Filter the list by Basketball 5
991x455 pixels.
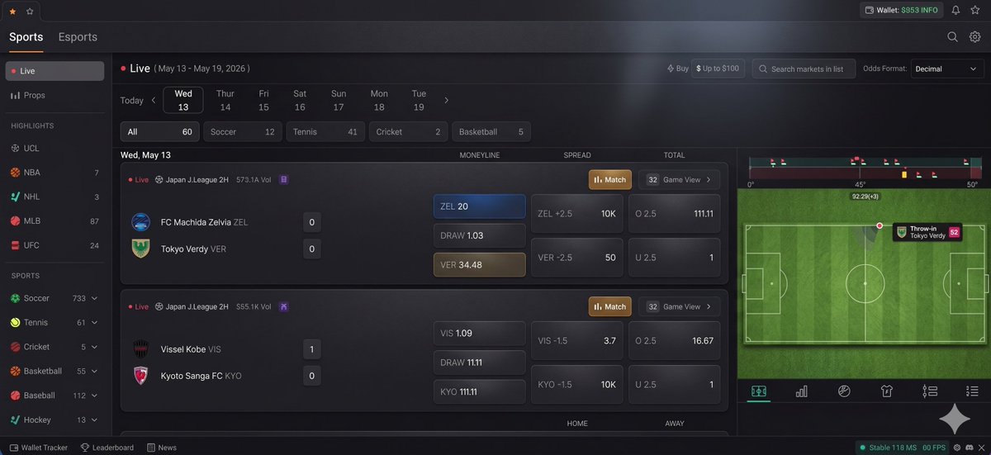(x=491, y=131)
